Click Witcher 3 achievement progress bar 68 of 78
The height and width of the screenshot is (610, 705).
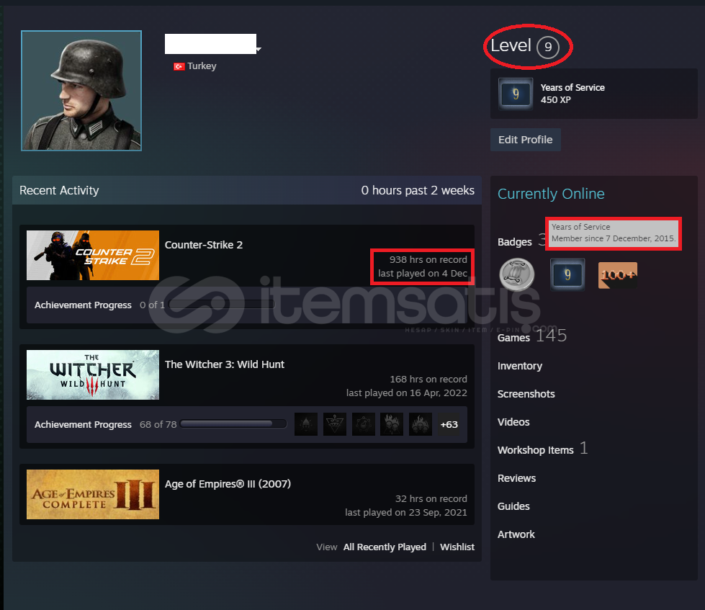(x=233, y=424)
